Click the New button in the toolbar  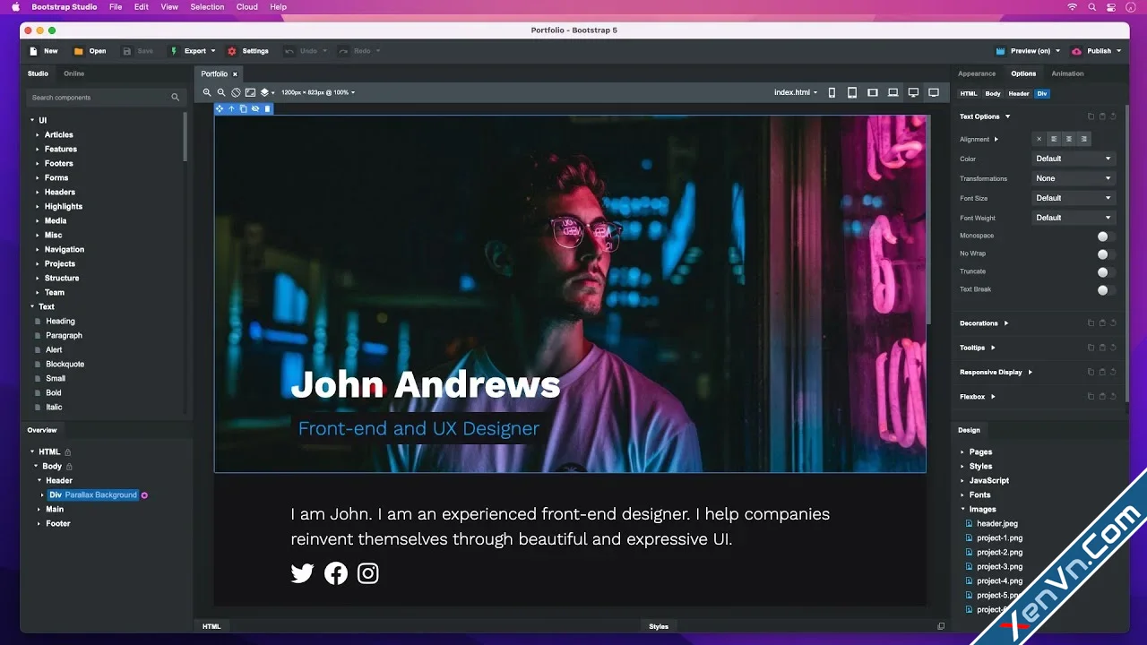point(43,51)
